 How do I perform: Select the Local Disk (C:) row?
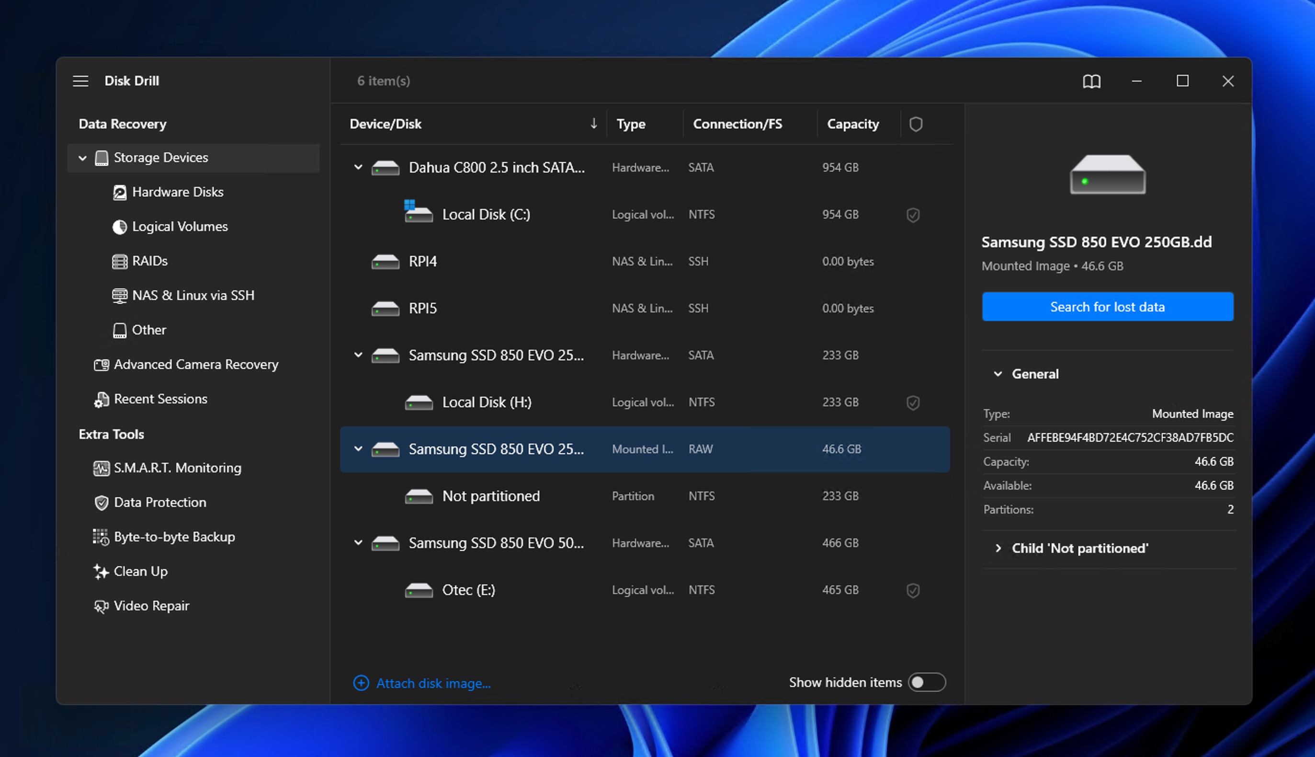pos(645,215)
